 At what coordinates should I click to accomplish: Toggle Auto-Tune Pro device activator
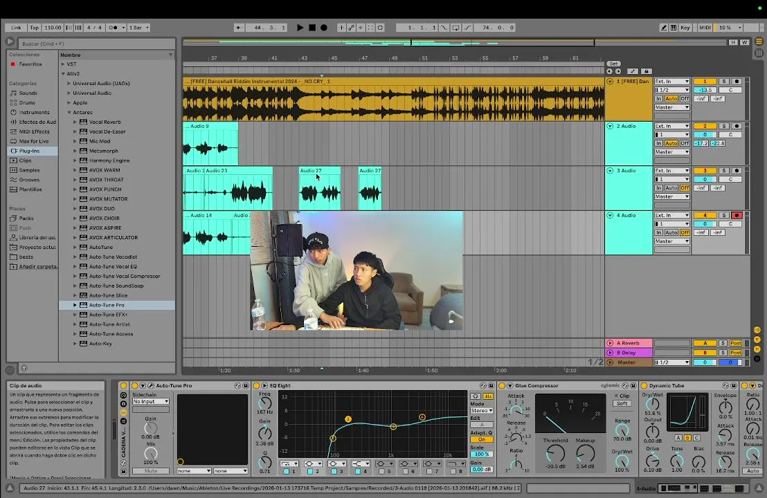134,385
